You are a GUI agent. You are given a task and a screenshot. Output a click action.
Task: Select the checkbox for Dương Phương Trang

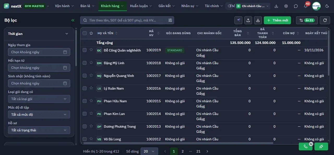tap(85, 126)
